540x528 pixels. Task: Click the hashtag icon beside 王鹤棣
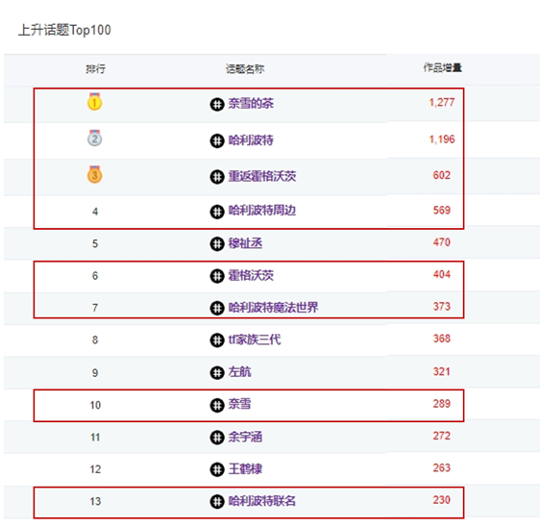coord(217,469)
